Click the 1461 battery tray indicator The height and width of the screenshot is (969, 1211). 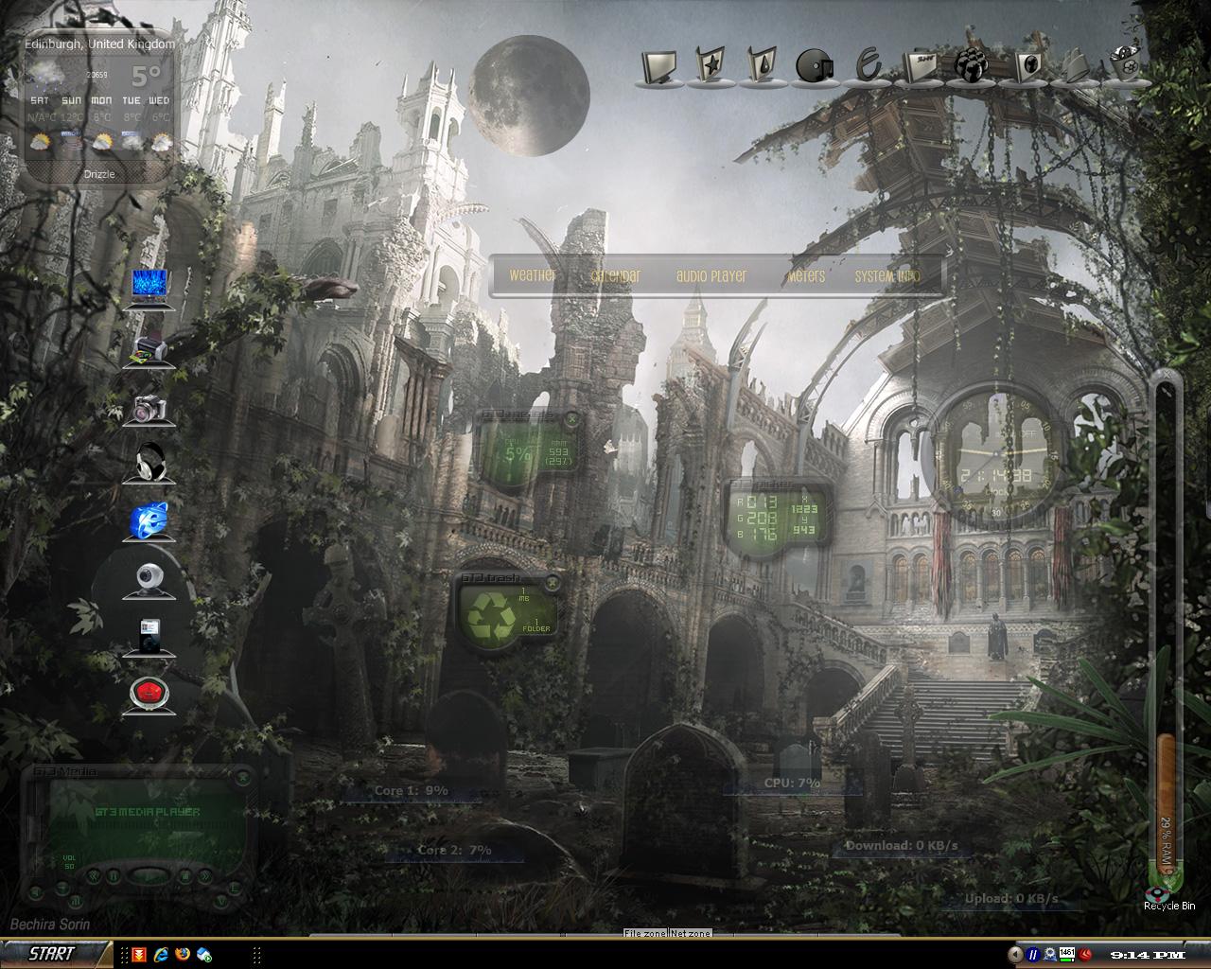[x=1067, y=955]
